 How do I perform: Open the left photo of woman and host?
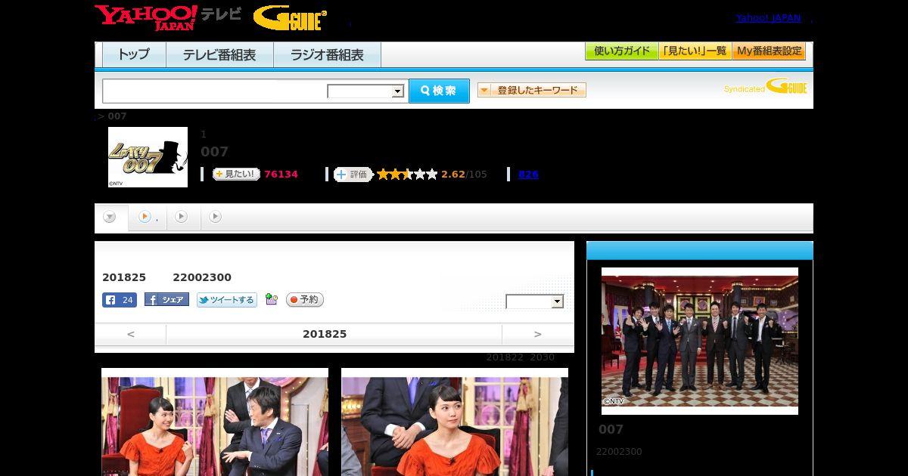(x=215, y=422)
